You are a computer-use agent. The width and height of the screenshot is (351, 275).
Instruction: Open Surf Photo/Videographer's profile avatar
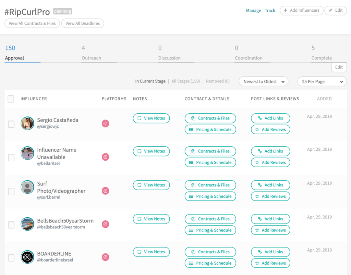[27, 187]
